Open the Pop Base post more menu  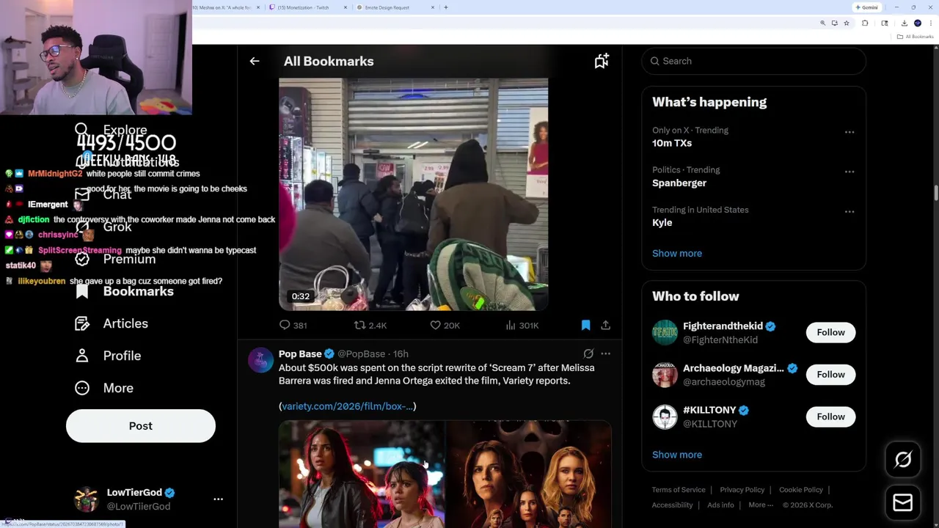pos(605,353)
